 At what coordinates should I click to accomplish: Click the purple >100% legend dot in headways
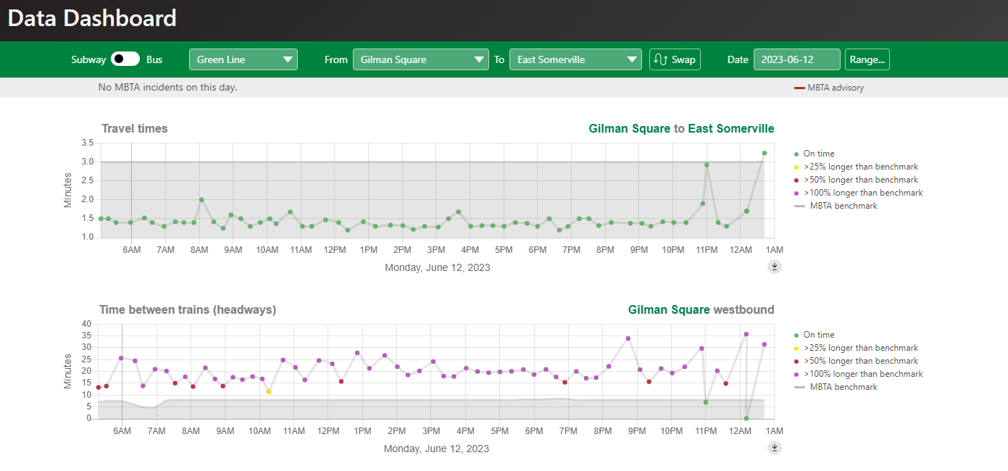click(796, 374)
